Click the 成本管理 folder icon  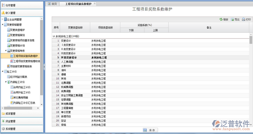[3, 114]
